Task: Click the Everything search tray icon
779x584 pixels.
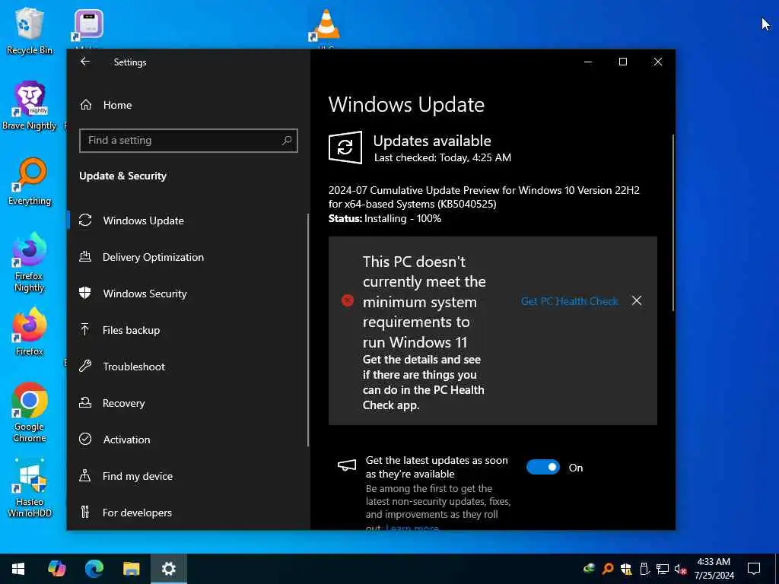Action: 608,569
